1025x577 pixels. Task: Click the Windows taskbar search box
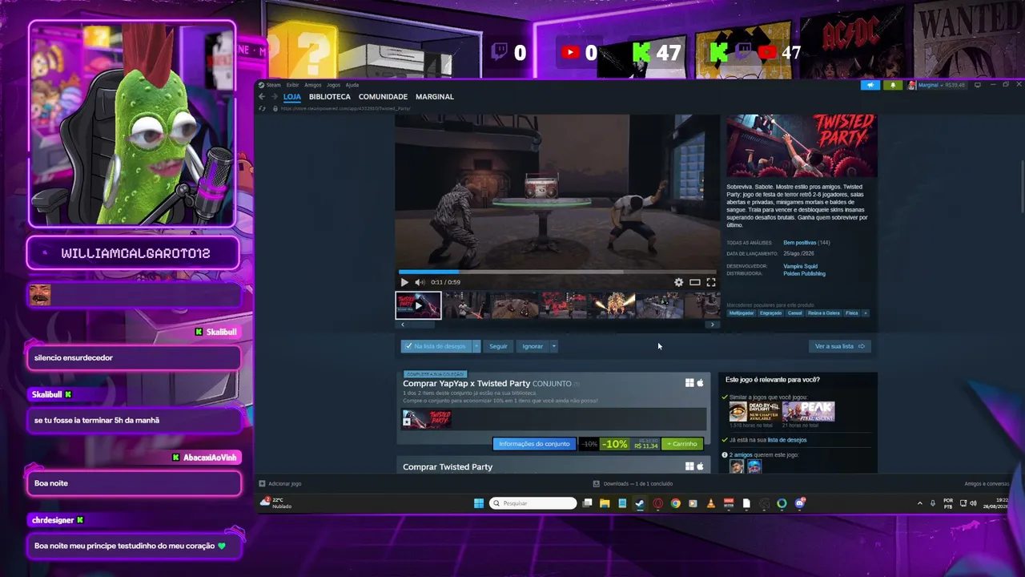(x=533, y=503)
